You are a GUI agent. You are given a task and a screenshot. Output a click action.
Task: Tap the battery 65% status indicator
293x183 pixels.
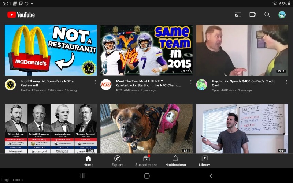(x=285, y=4)
